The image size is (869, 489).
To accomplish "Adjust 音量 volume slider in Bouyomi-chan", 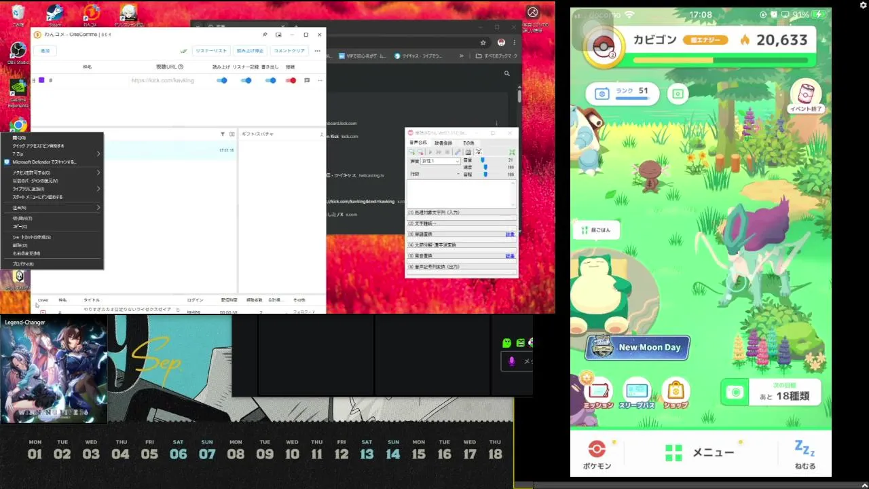I will pyautogui.click(x=483, y=160).
